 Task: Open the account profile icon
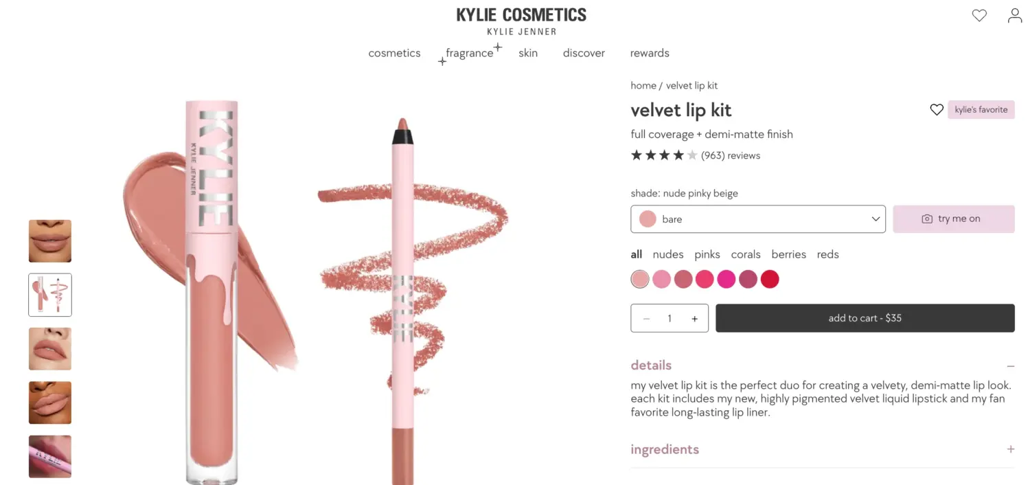point(1015,15)
